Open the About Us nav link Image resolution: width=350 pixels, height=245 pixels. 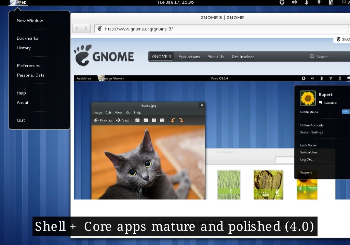(x=216, y=57)
